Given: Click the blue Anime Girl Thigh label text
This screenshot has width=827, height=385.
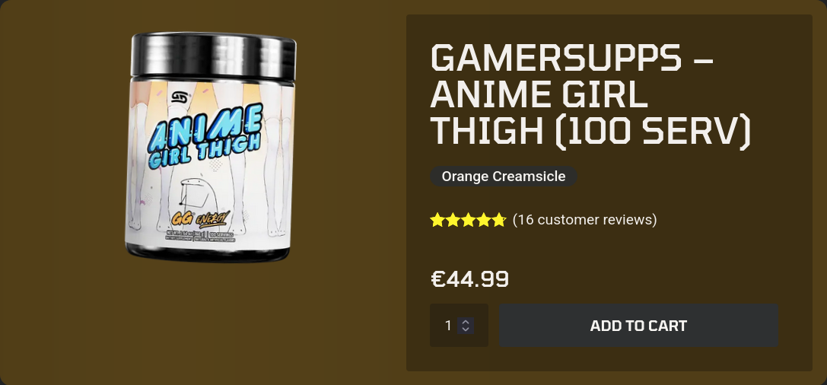Looking at the screenshot, I should click(x=205, y=137).
